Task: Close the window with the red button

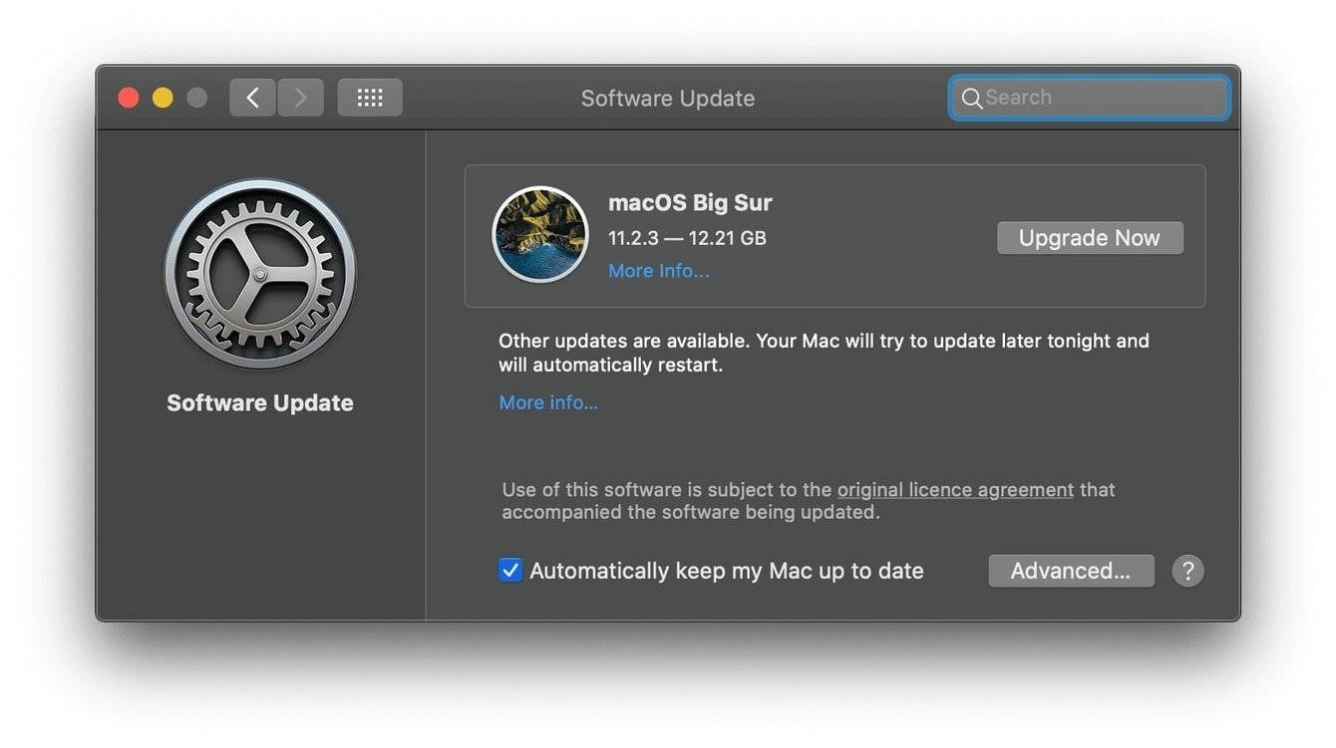Action: click(129, 98)
